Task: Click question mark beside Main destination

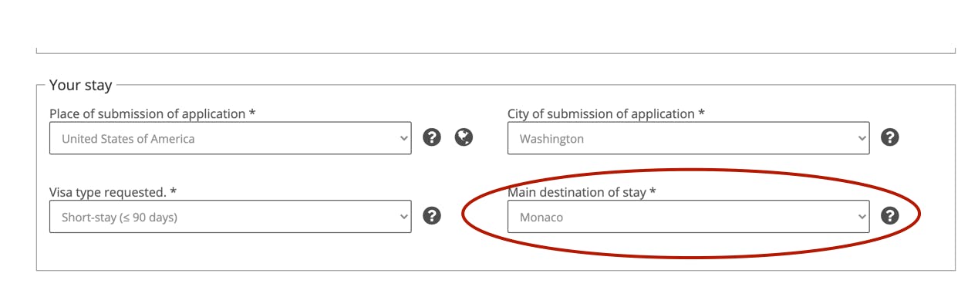Action: [x=890, y=216]
